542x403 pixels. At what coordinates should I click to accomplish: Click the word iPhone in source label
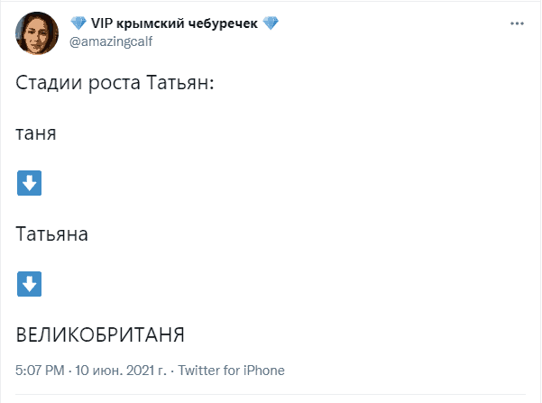(x=263, y=371)
